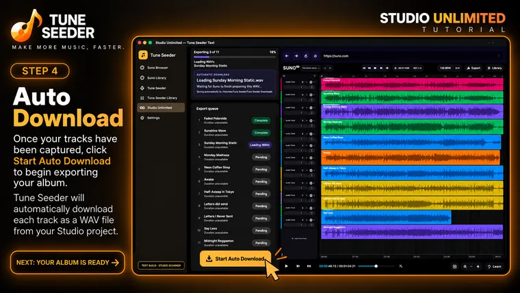Select the Tune Seeder sidebar item
520x293 pixels.
tap(161, 88)
